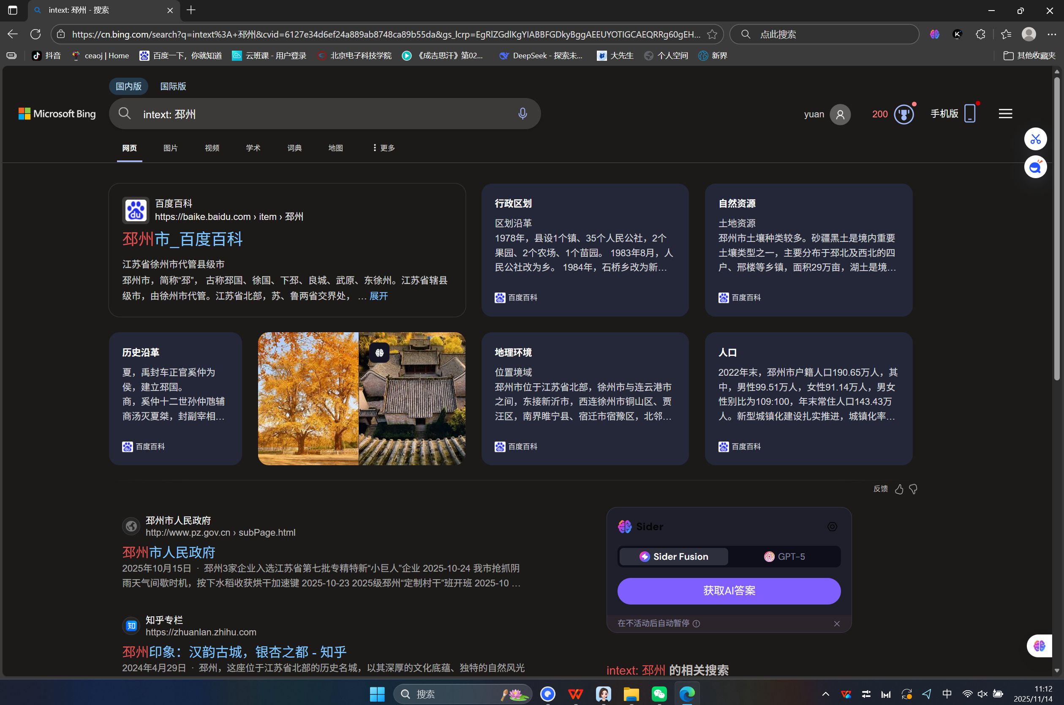
Task: Switch to the 图片 search tab
Action: (x=171, y=147)
